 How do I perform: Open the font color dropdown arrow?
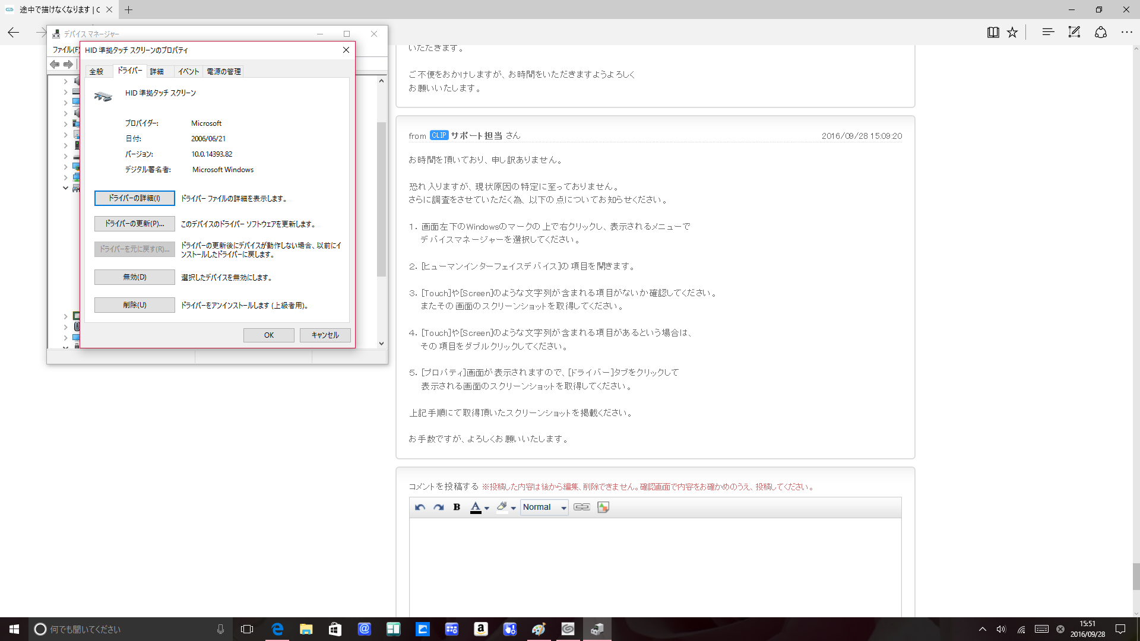(x=487, y=508)
